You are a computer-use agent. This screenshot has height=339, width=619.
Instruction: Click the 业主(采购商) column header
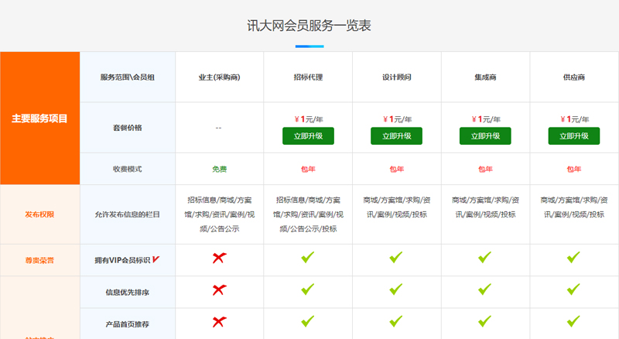[220, 77]
